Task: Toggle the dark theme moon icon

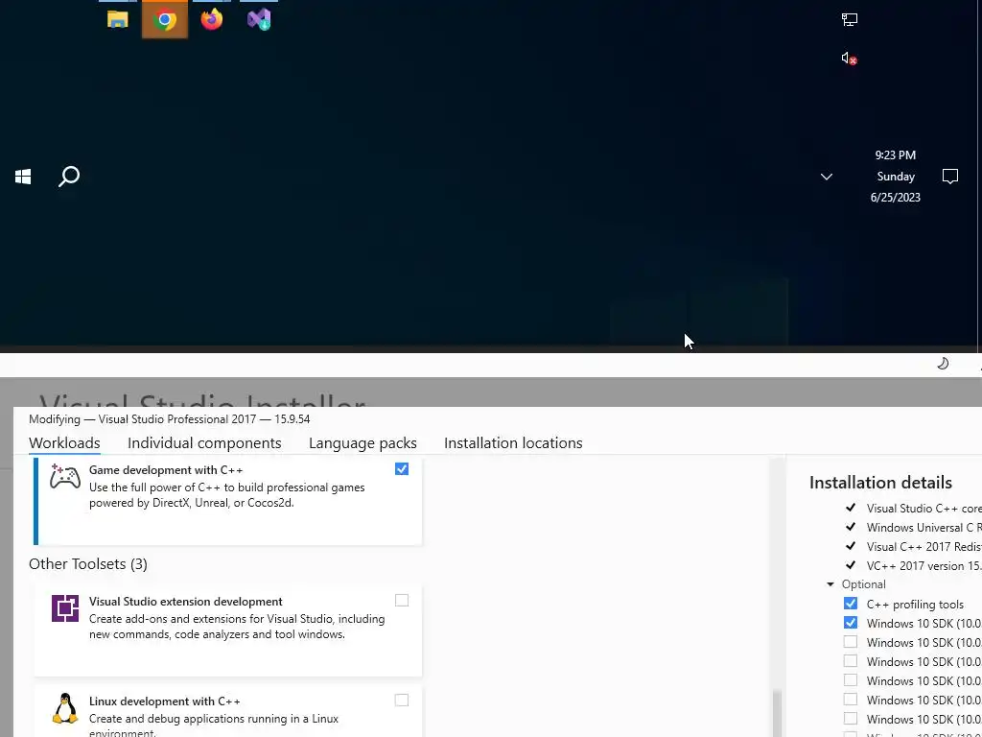Action: pos(943,364)
